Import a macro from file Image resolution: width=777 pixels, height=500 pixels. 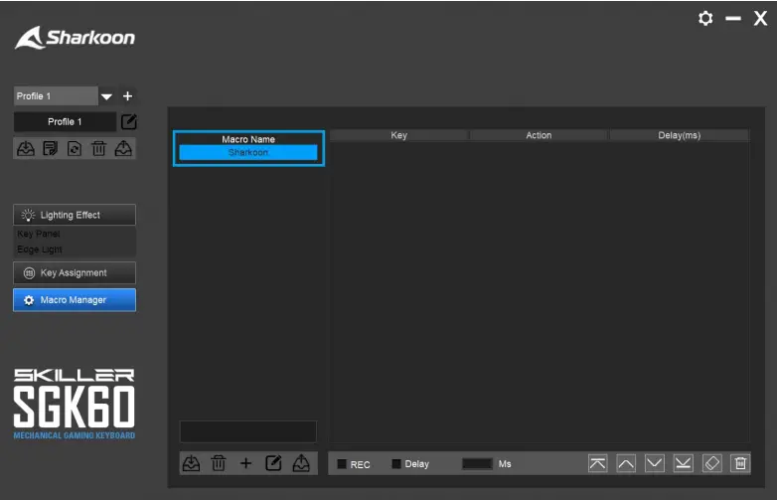[192, 464]
